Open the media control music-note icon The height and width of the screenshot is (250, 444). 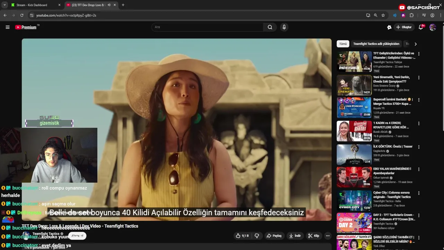click(424, 15)
